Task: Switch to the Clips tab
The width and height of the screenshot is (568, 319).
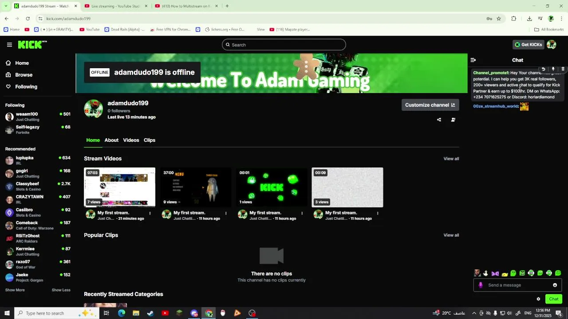Action: (150, 140)
